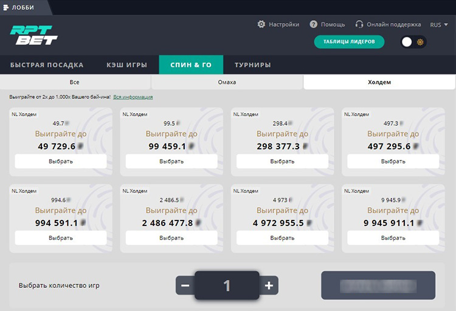Choose the 497 295.6 prize game

tap(393, 162)
